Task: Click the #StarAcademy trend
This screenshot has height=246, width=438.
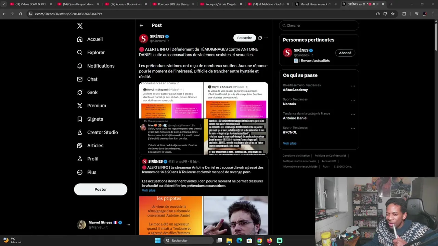Action: pos(295,90)
